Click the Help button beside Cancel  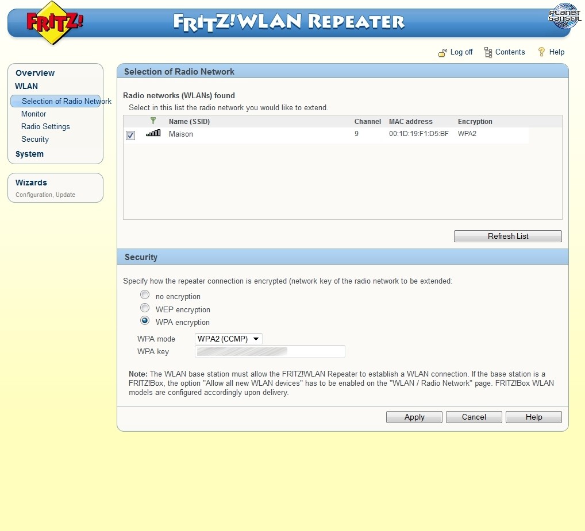click(533, 417)
